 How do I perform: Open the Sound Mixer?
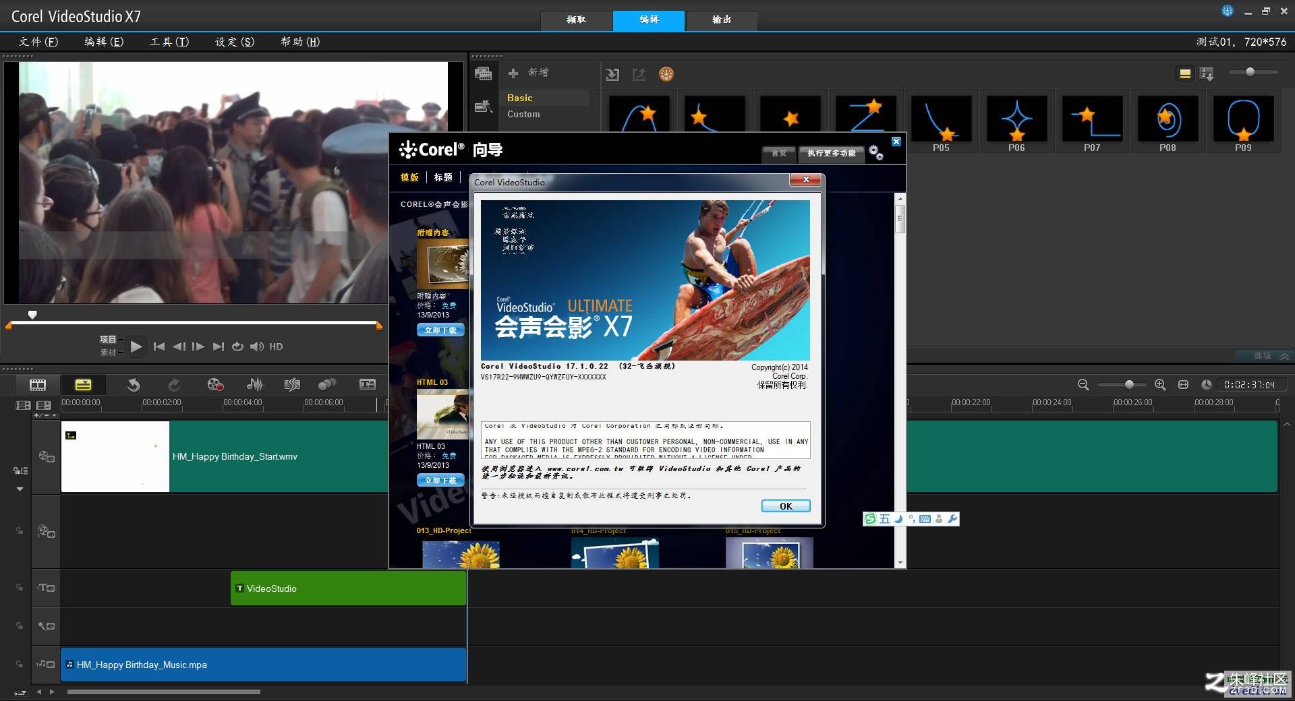point(255,385)
